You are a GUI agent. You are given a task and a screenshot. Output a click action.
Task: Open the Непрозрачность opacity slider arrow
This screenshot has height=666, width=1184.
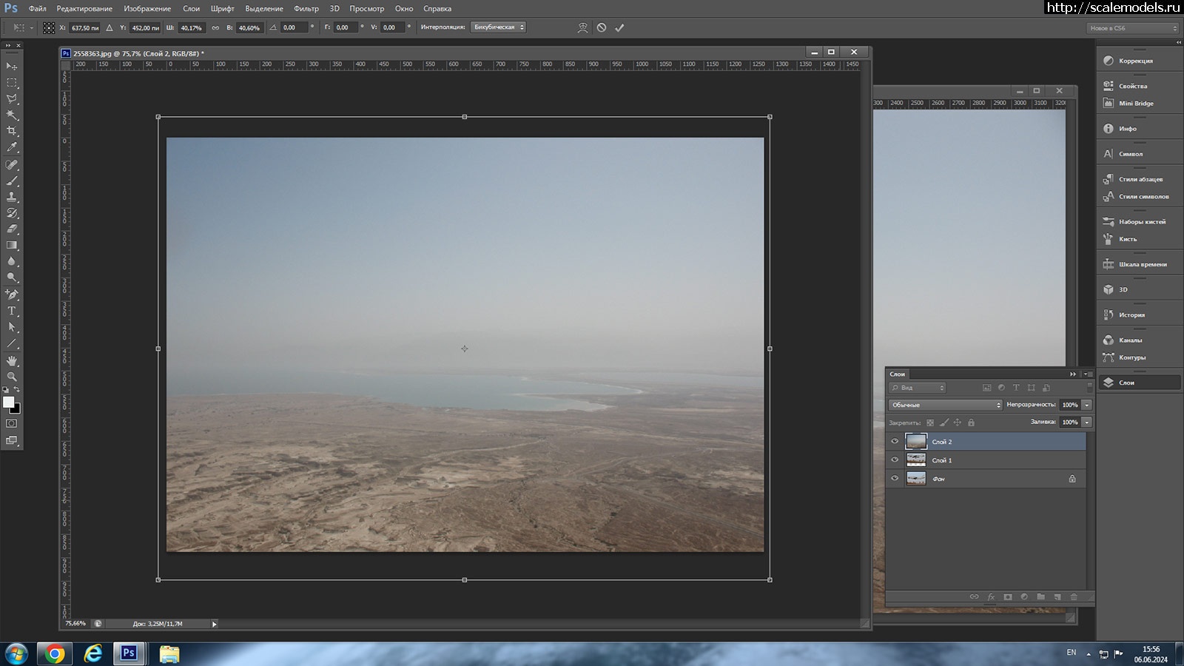tap(1087, 405)
